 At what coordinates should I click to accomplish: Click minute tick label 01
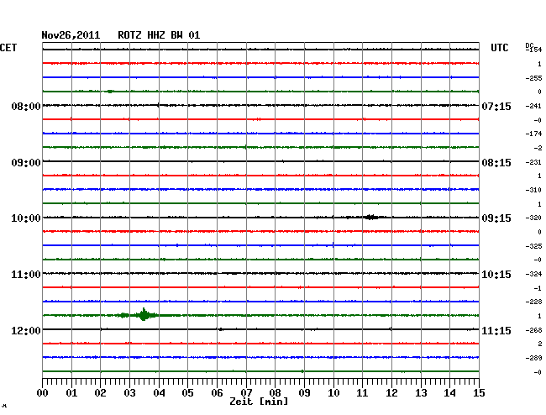[x=71, y=393]
